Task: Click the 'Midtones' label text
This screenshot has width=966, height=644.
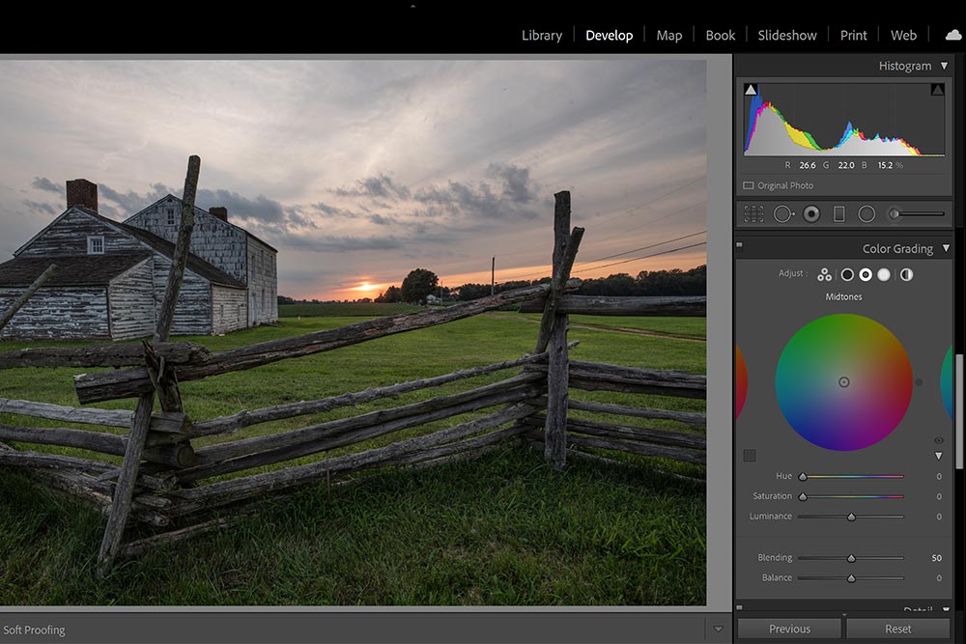Action: point(843,296)
